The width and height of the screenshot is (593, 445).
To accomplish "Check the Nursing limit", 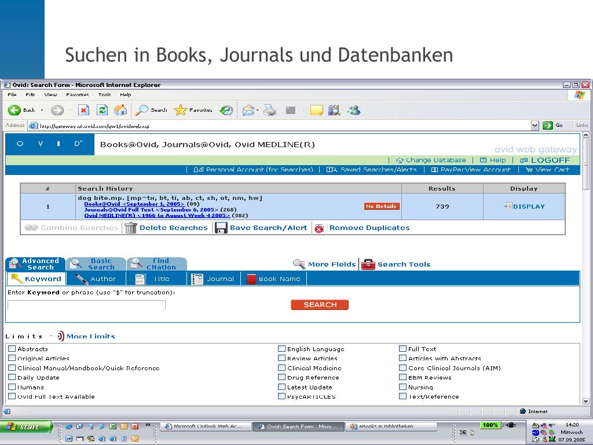I will 403,386.
